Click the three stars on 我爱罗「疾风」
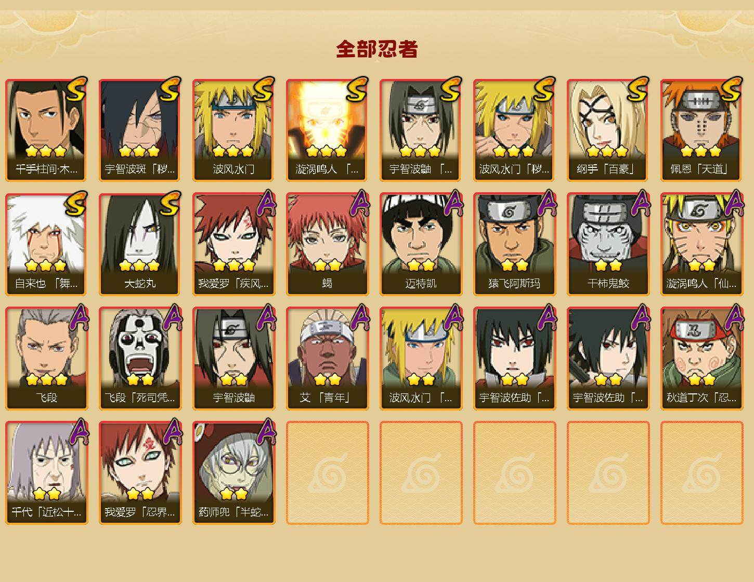The image size is (754, 582). pos(234,266)
